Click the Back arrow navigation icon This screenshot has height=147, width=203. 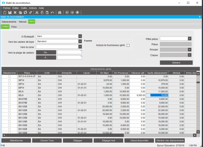pos(67,13)
